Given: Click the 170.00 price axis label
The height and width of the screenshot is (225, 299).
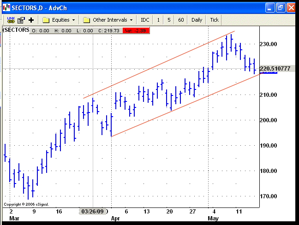Looking at the screenshot, I should [x=268, y=196].
